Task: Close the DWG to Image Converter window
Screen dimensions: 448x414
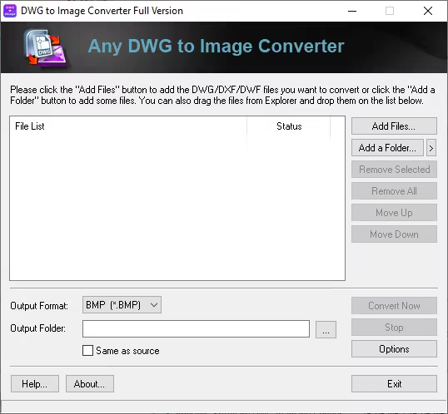Action: (428, 11)
